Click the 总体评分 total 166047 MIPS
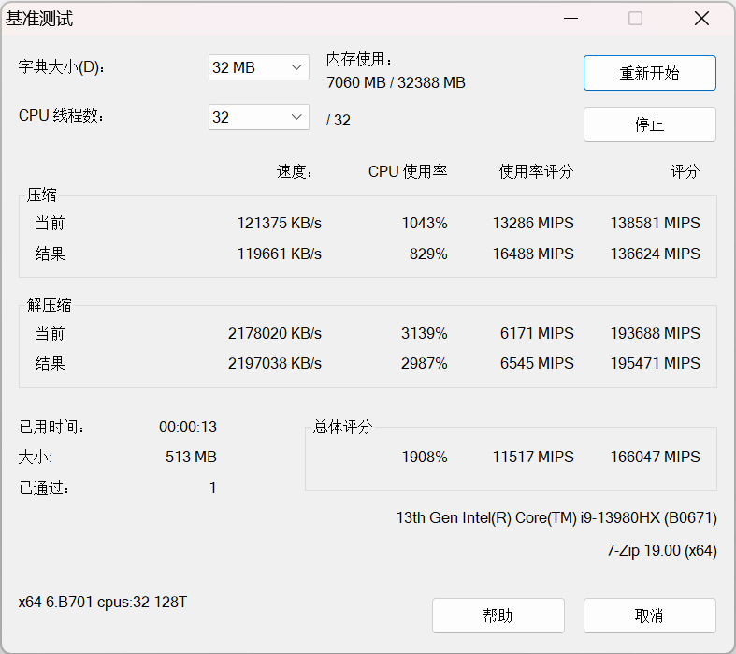This screenshot has height=654, width=736. (x=655, y=458)
